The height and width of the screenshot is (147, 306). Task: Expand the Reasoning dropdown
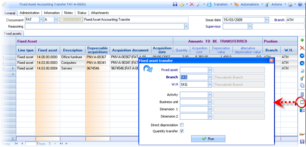(x=186, y=27)
